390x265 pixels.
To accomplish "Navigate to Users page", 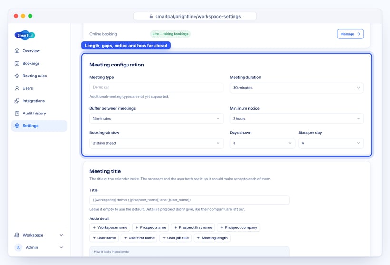I will pos(39,88).
